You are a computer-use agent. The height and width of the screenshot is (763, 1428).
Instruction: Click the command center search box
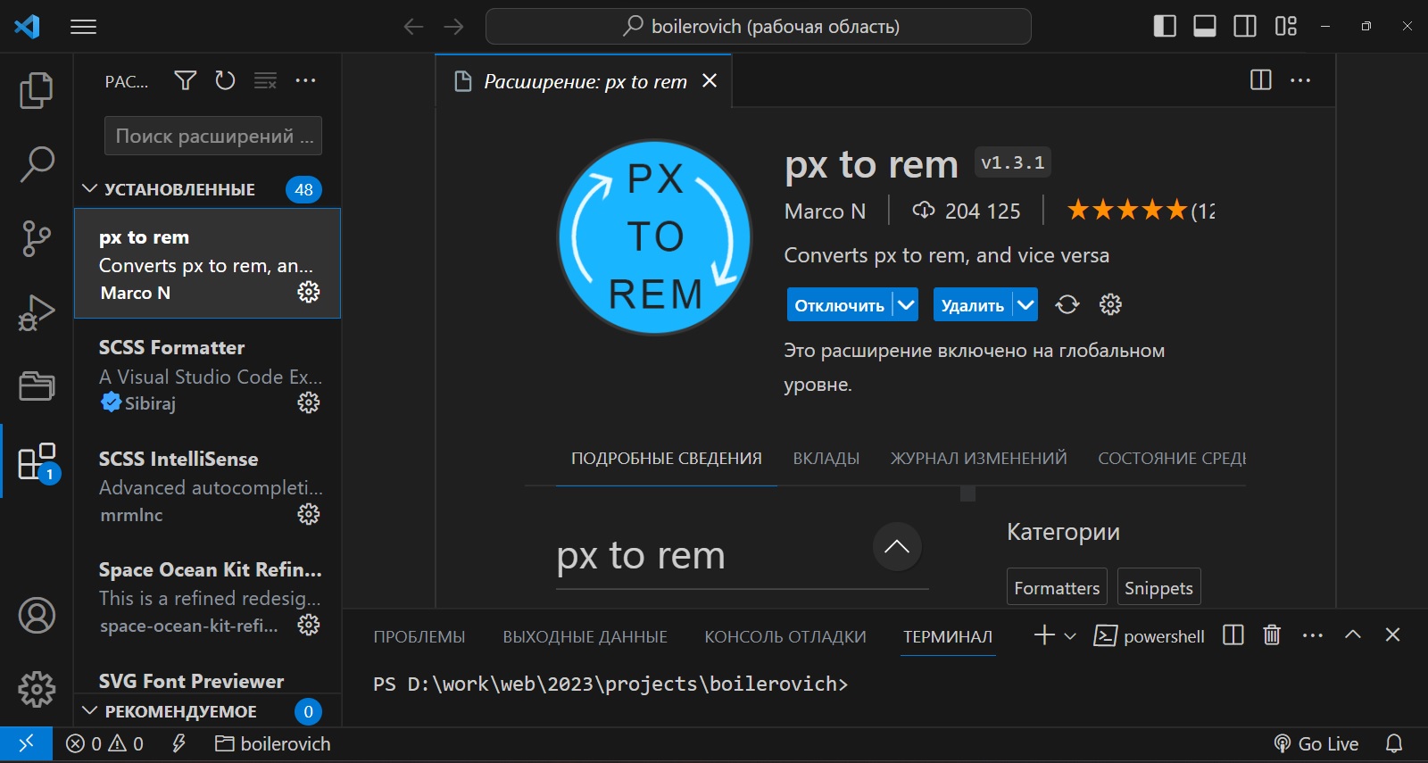(759, 27)
